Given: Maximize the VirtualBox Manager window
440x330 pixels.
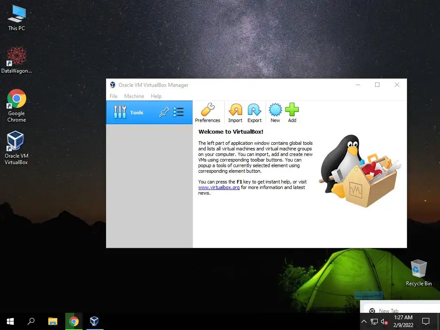Looking at the screenshot, I should 377,85.
